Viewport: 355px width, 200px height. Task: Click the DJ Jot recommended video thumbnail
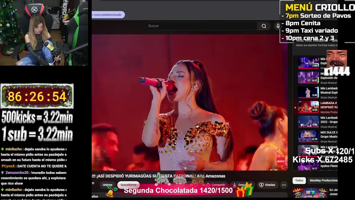coord(310,193)
